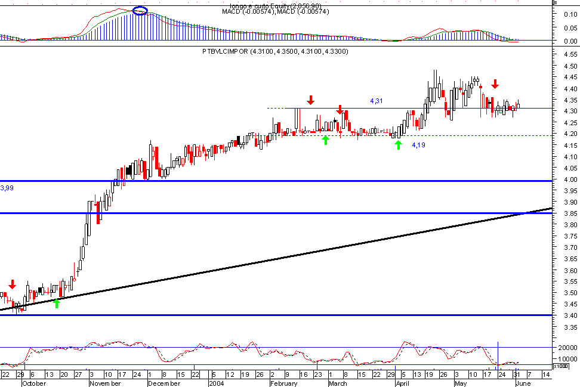The height and width of the screenshot is (387, 580).
Task: Click the 14 date tick in June
Action: pyautogui.click(x=545, y=374)
